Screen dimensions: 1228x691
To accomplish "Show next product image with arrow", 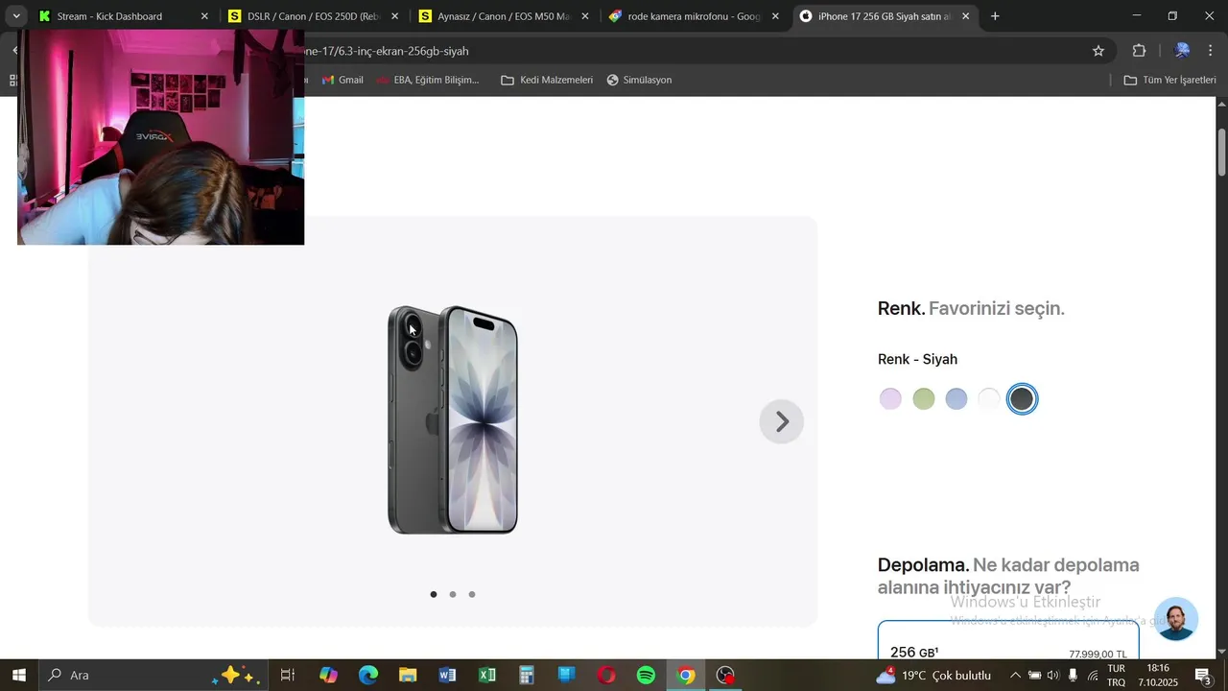I will 782,421.
